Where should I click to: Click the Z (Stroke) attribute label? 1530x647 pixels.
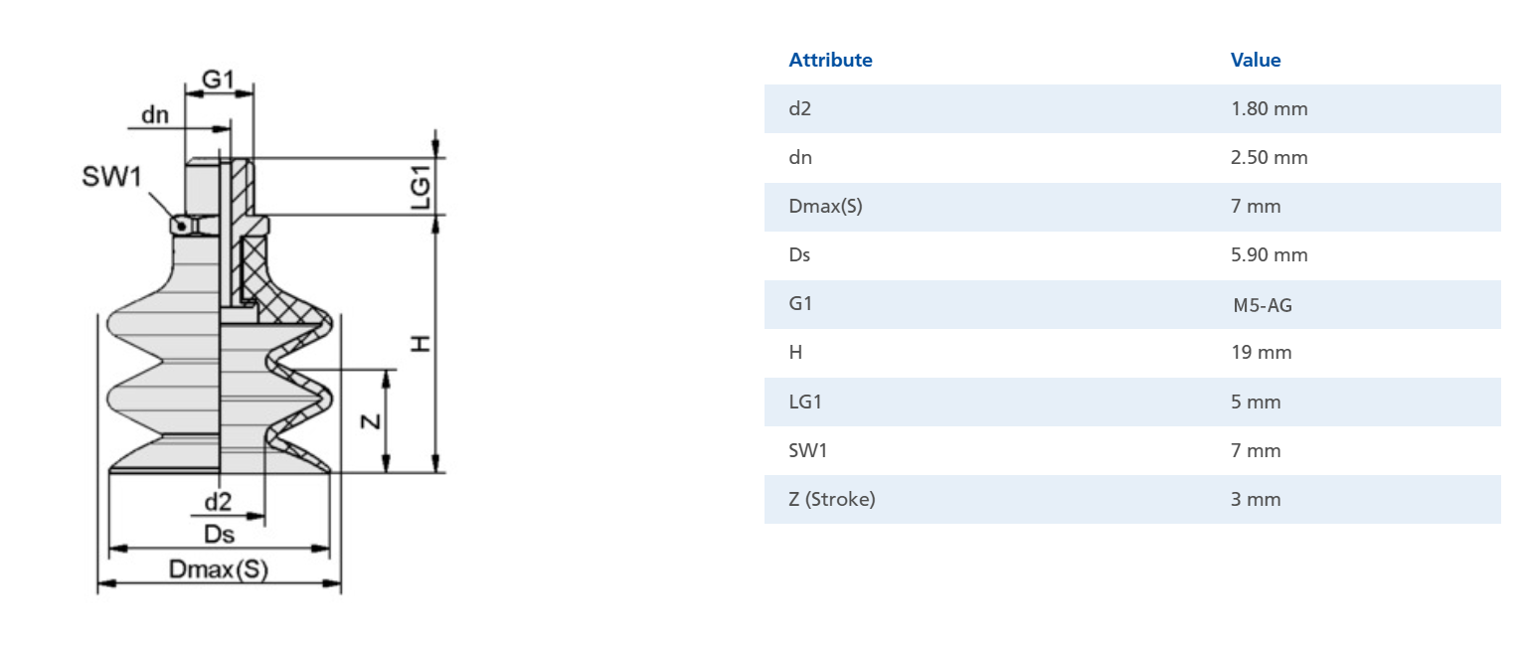(x=832, y=499)
